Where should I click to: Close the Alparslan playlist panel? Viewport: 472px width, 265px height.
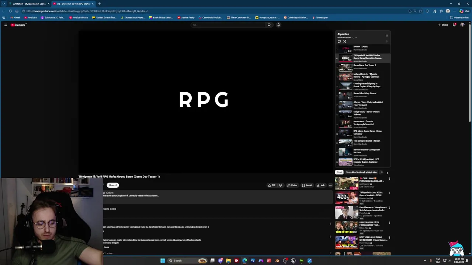[x=387, y=35]
